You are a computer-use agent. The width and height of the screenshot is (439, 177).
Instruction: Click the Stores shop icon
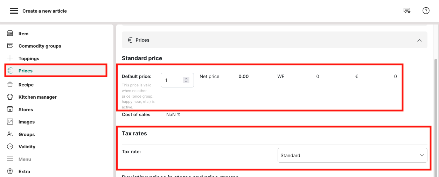[10, 109]
